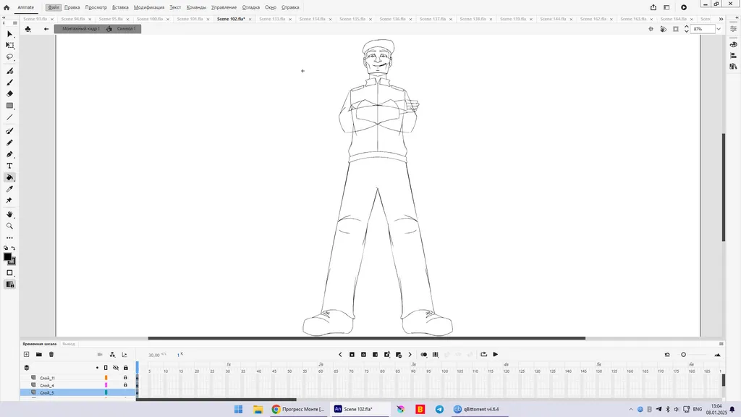This screenshot has width=741, height=417.
Task: Select the Paint Bucket tool
Action: [x=10, y=177]
